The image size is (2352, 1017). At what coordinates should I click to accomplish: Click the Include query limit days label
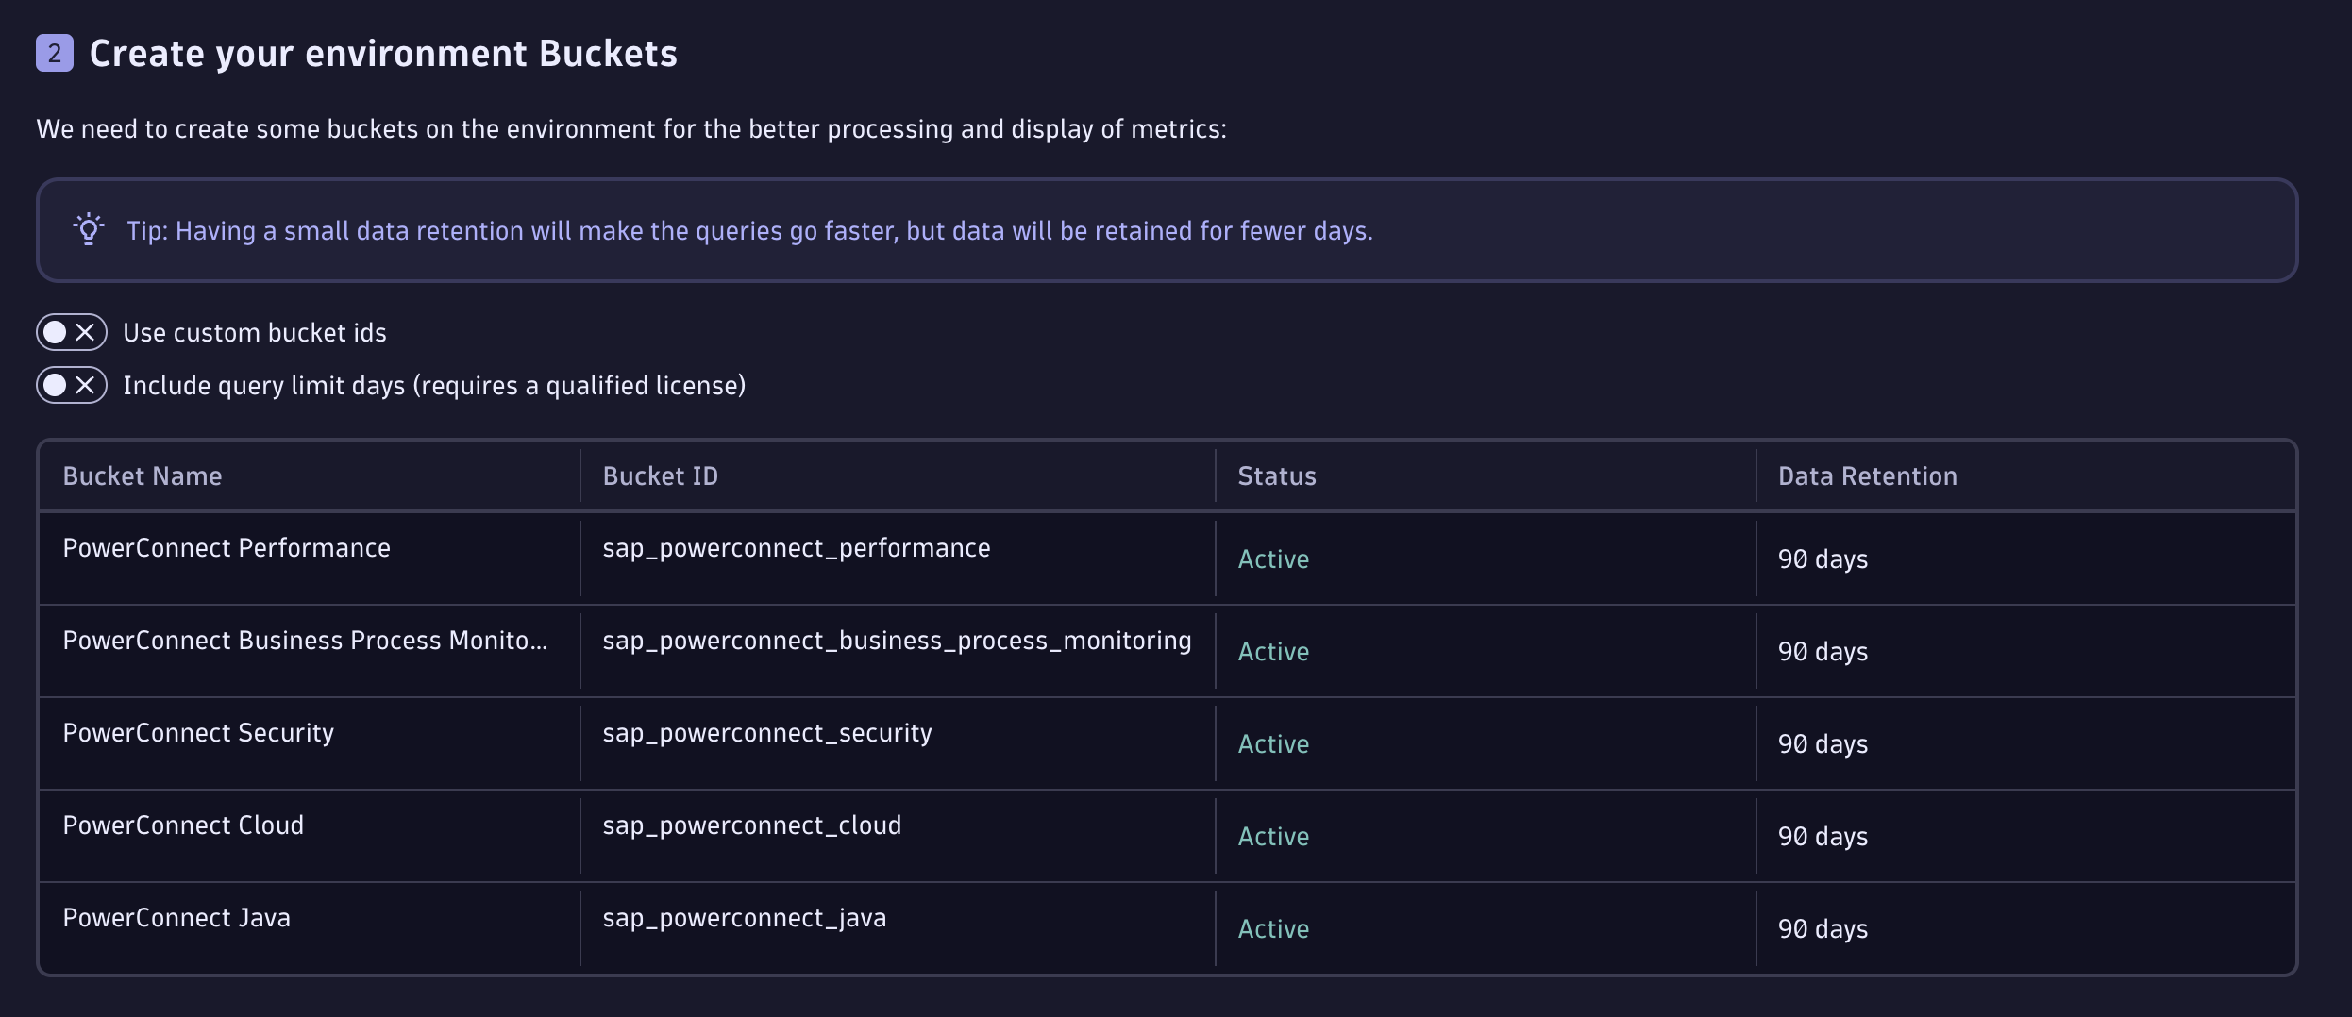coord(434,386)
